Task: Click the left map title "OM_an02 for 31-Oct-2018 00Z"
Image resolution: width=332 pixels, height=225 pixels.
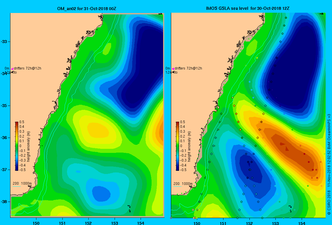Action: click(x=87, y=9)
